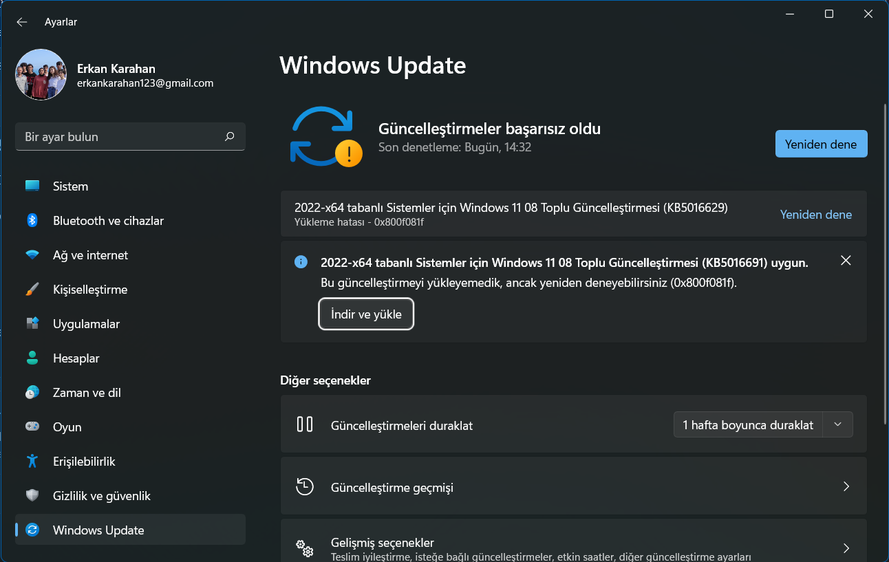Open Zaman ve dil settings
This screenshot has height=562, width=889.
(x=130, y=393)
